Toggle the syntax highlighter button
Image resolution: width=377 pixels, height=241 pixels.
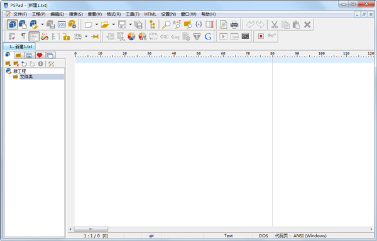click(34, 36)
